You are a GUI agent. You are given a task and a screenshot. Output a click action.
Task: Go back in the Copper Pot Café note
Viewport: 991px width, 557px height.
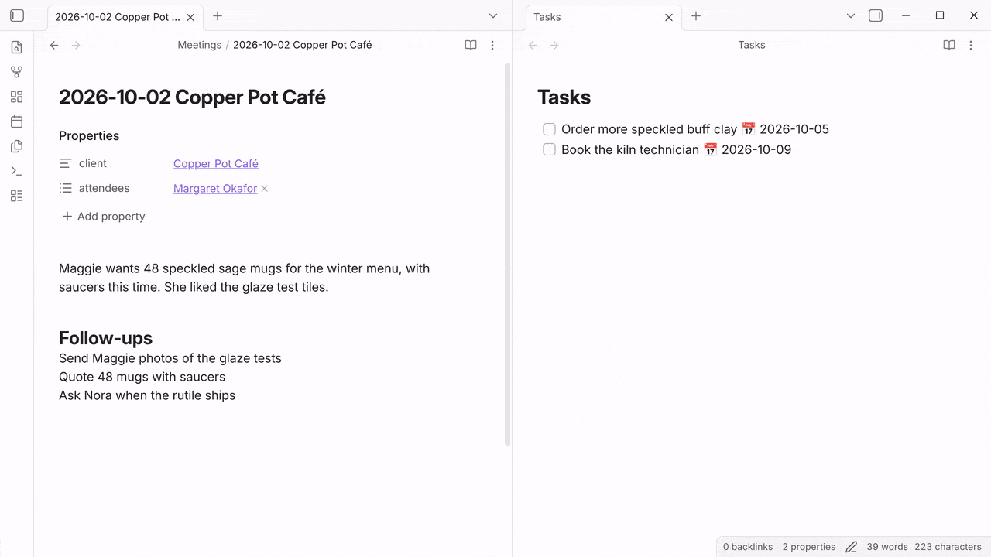54,45
